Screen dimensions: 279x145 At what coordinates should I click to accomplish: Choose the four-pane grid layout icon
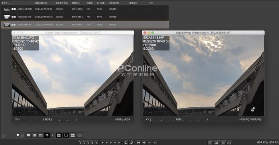[73, 135]
